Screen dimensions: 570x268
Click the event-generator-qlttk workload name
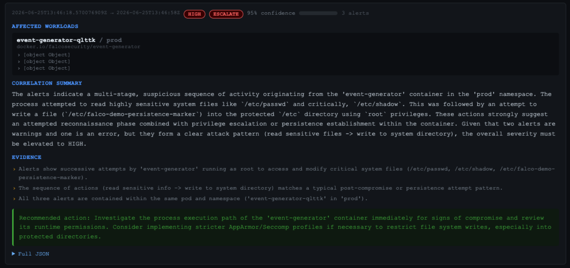[56, 40]
